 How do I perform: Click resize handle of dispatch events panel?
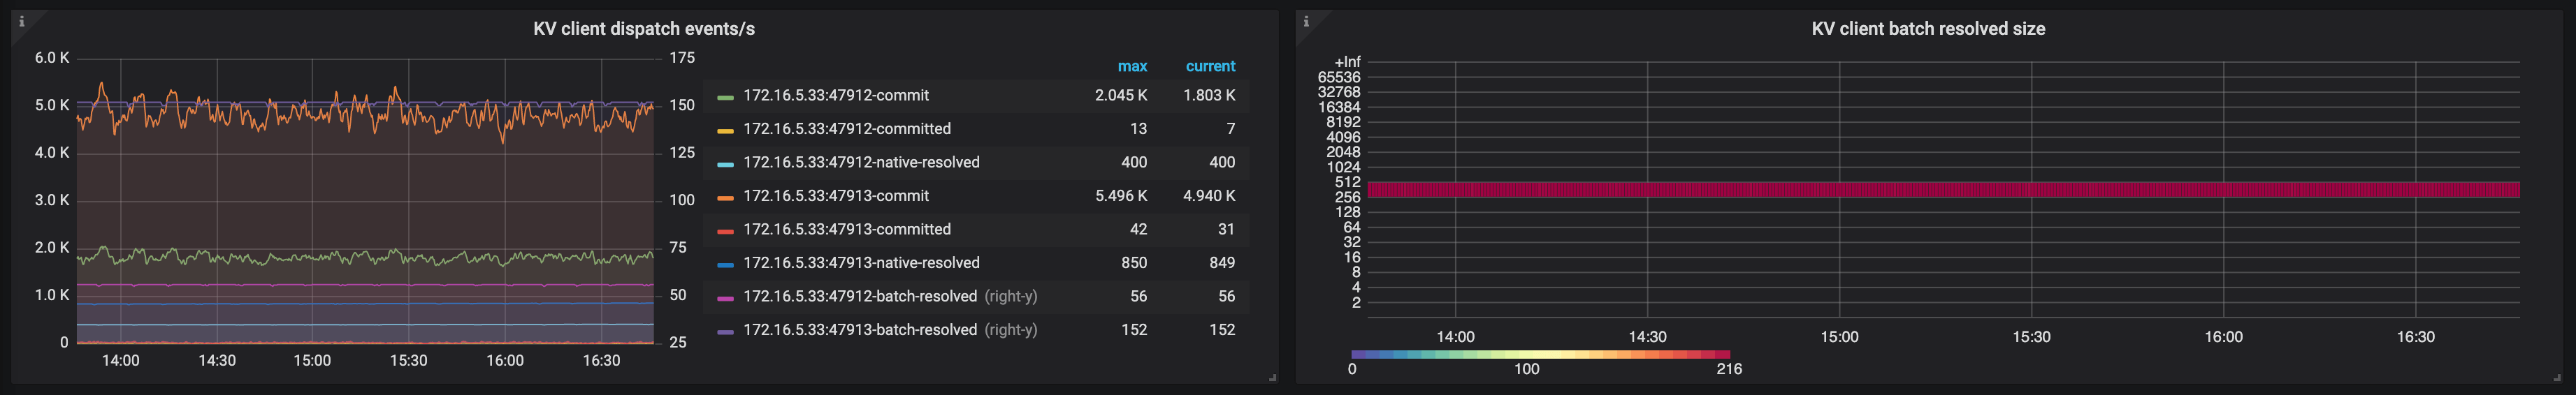tap(1272, 377)
